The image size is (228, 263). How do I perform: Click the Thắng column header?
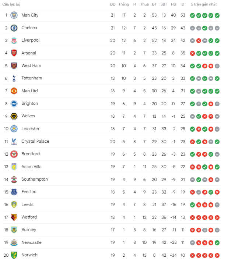tap(124, 4)
